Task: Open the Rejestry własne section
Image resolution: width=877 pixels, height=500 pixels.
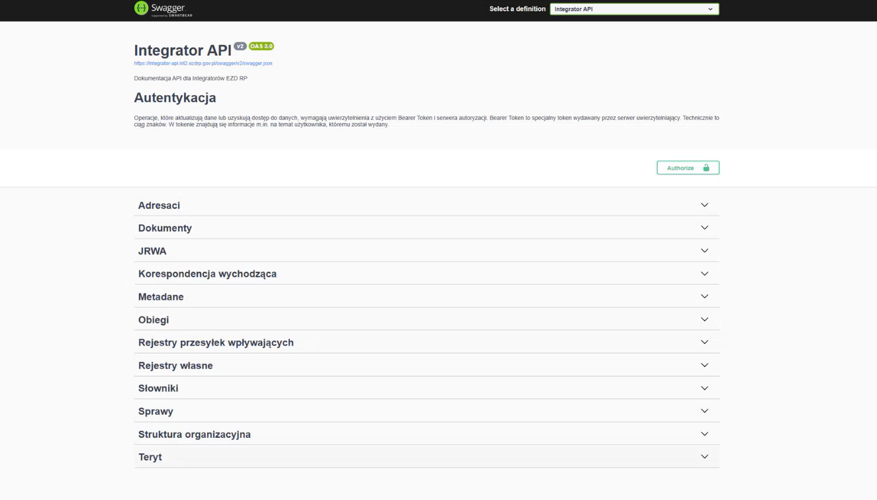Action: [x=175, y=366]
